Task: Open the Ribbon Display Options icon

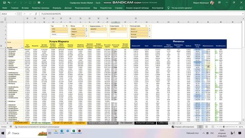Action: click(219, 3)
